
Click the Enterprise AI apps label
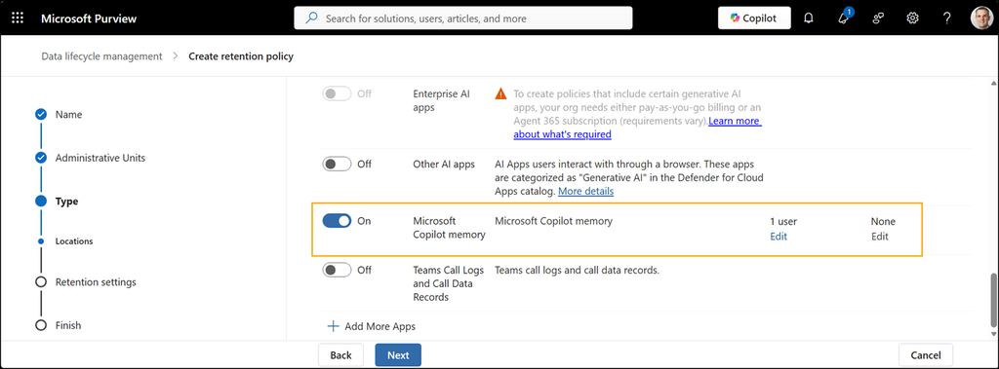442,100
